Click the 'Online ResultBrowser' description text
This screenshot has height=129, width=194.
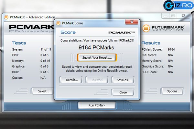[97, 69]
